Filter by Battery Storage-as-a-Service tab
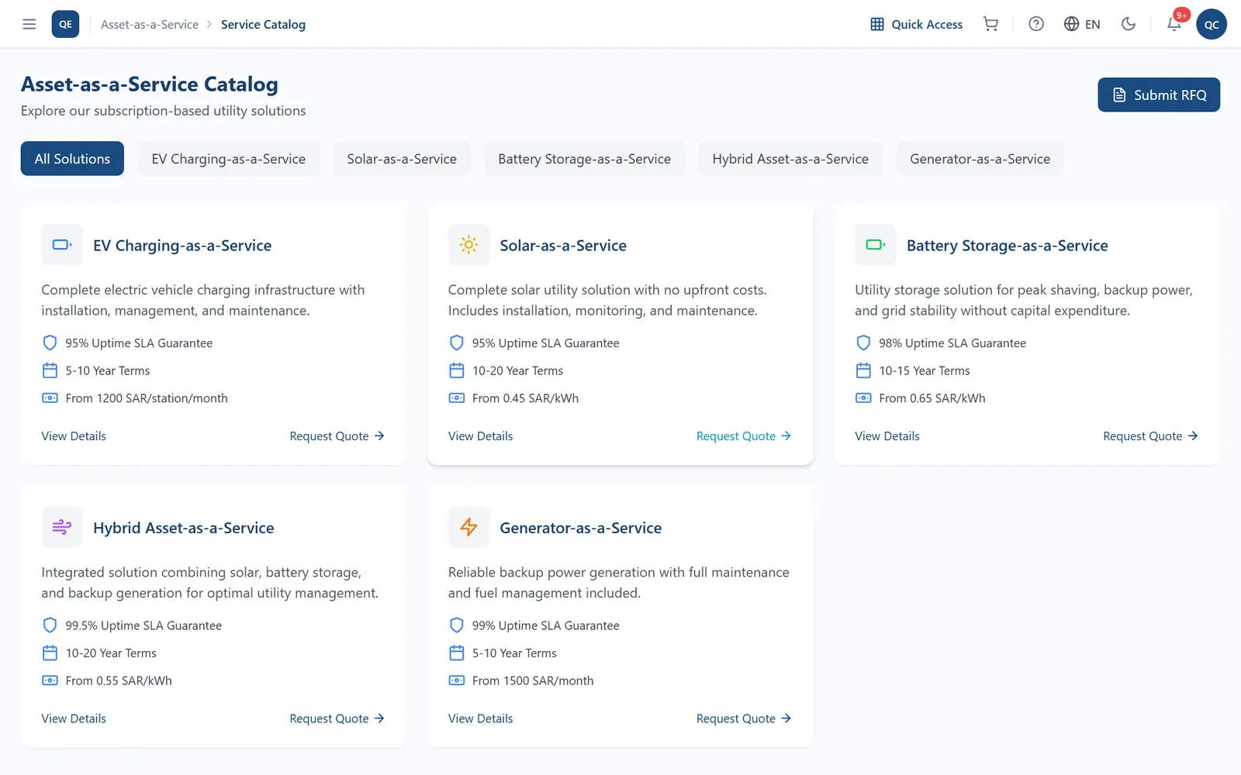 585,159
